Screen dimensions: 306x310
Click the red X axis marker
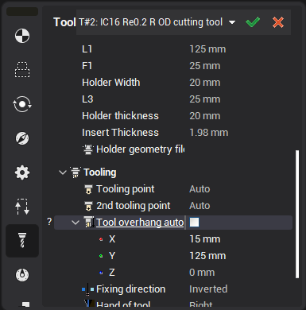(101, 239)
